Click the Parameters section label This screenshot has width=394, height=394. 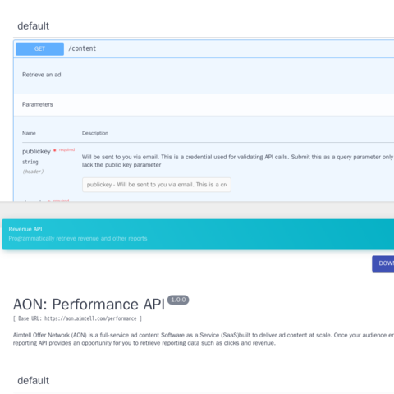pos(38,104)
